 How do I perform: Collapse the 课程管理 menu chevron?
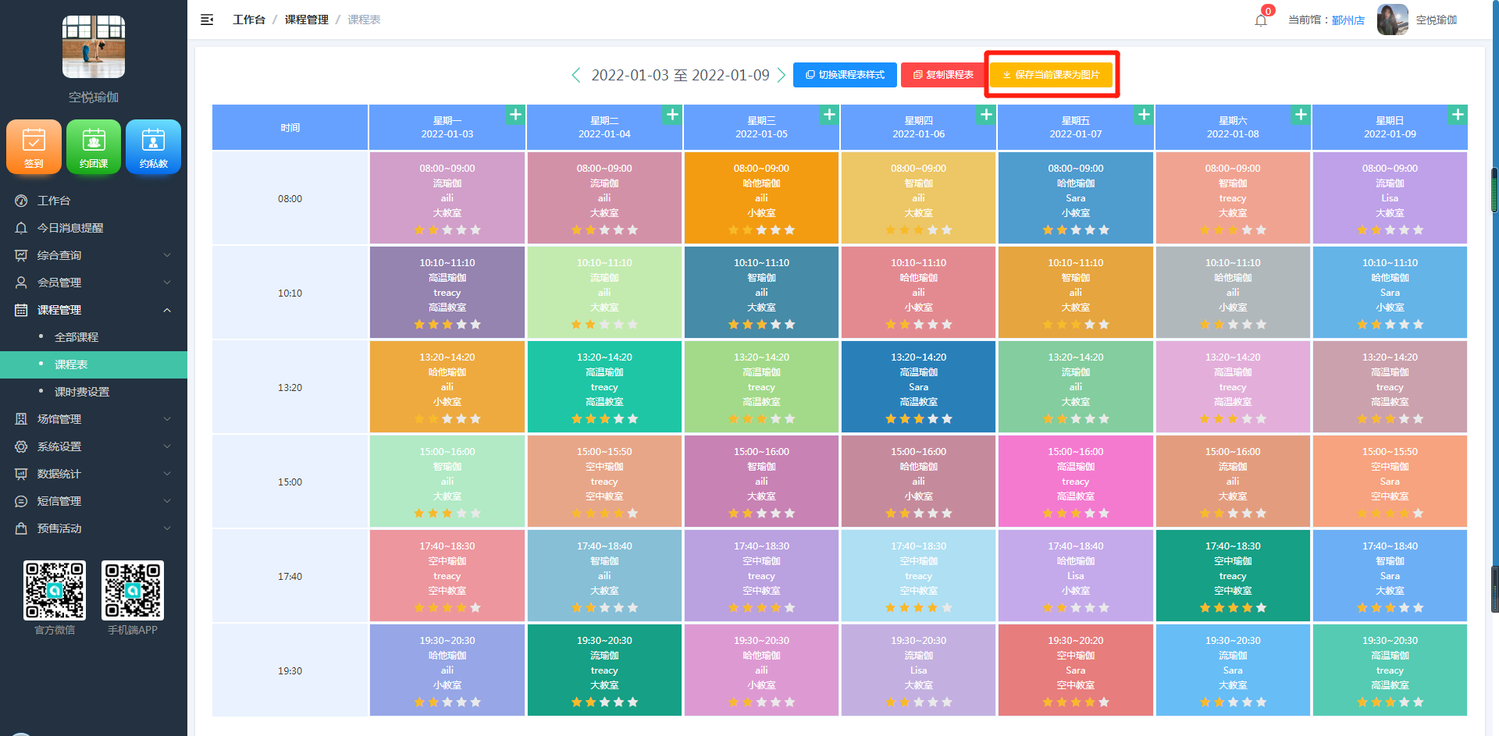(x=167, y=310)
